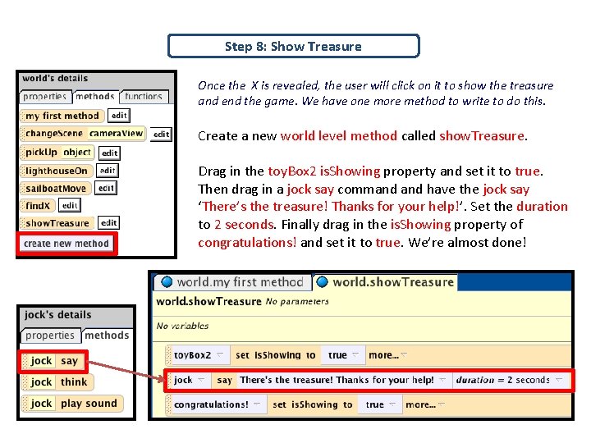Screen dimensions: 591x443
Task: Edit the showTreasure method
Action: tap(109, 222)
